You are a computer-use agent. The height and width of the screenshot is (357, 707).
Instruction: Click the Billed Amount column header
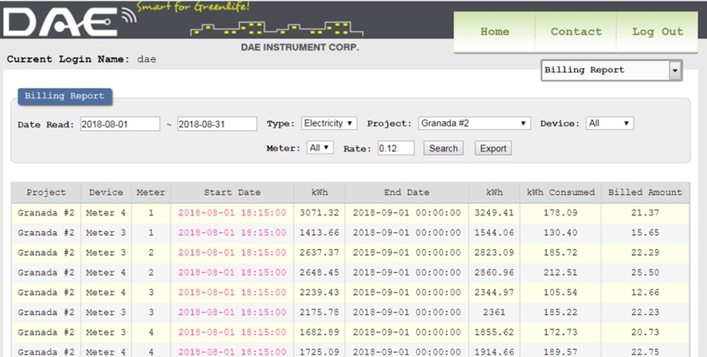pos(645,192)
